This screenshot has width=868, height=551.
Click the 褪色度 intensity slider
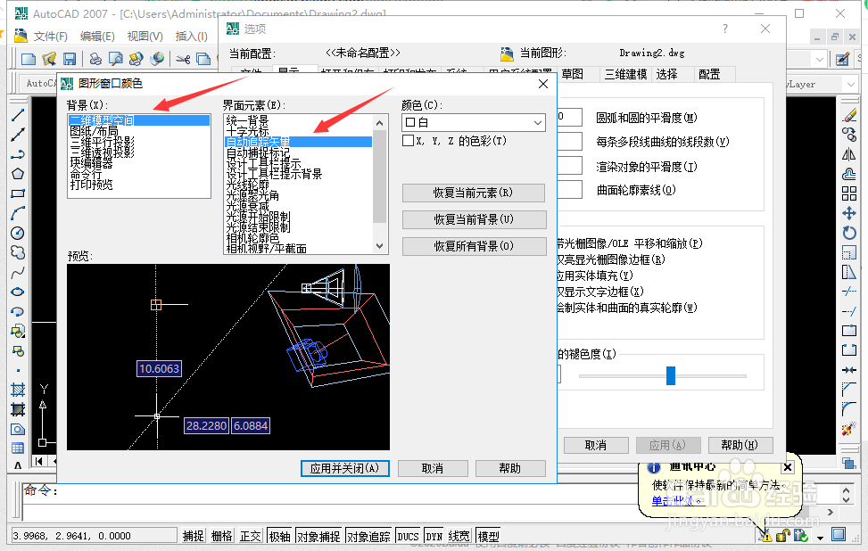pos(670,375)
